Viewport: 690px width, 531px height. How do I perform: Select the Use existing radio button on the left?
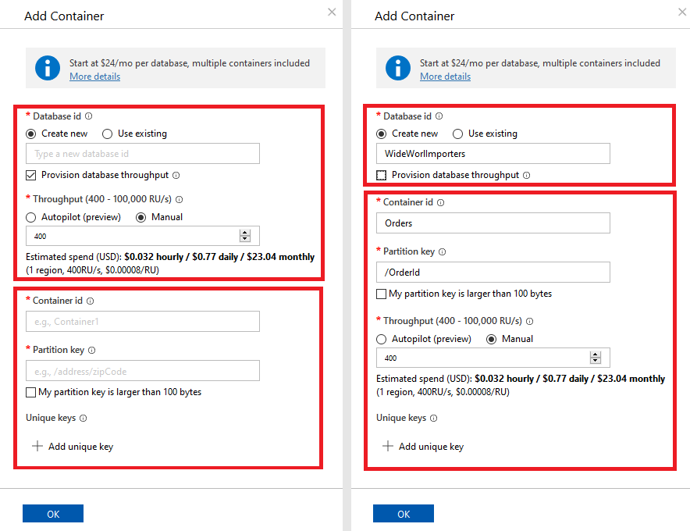coord(107,134)
